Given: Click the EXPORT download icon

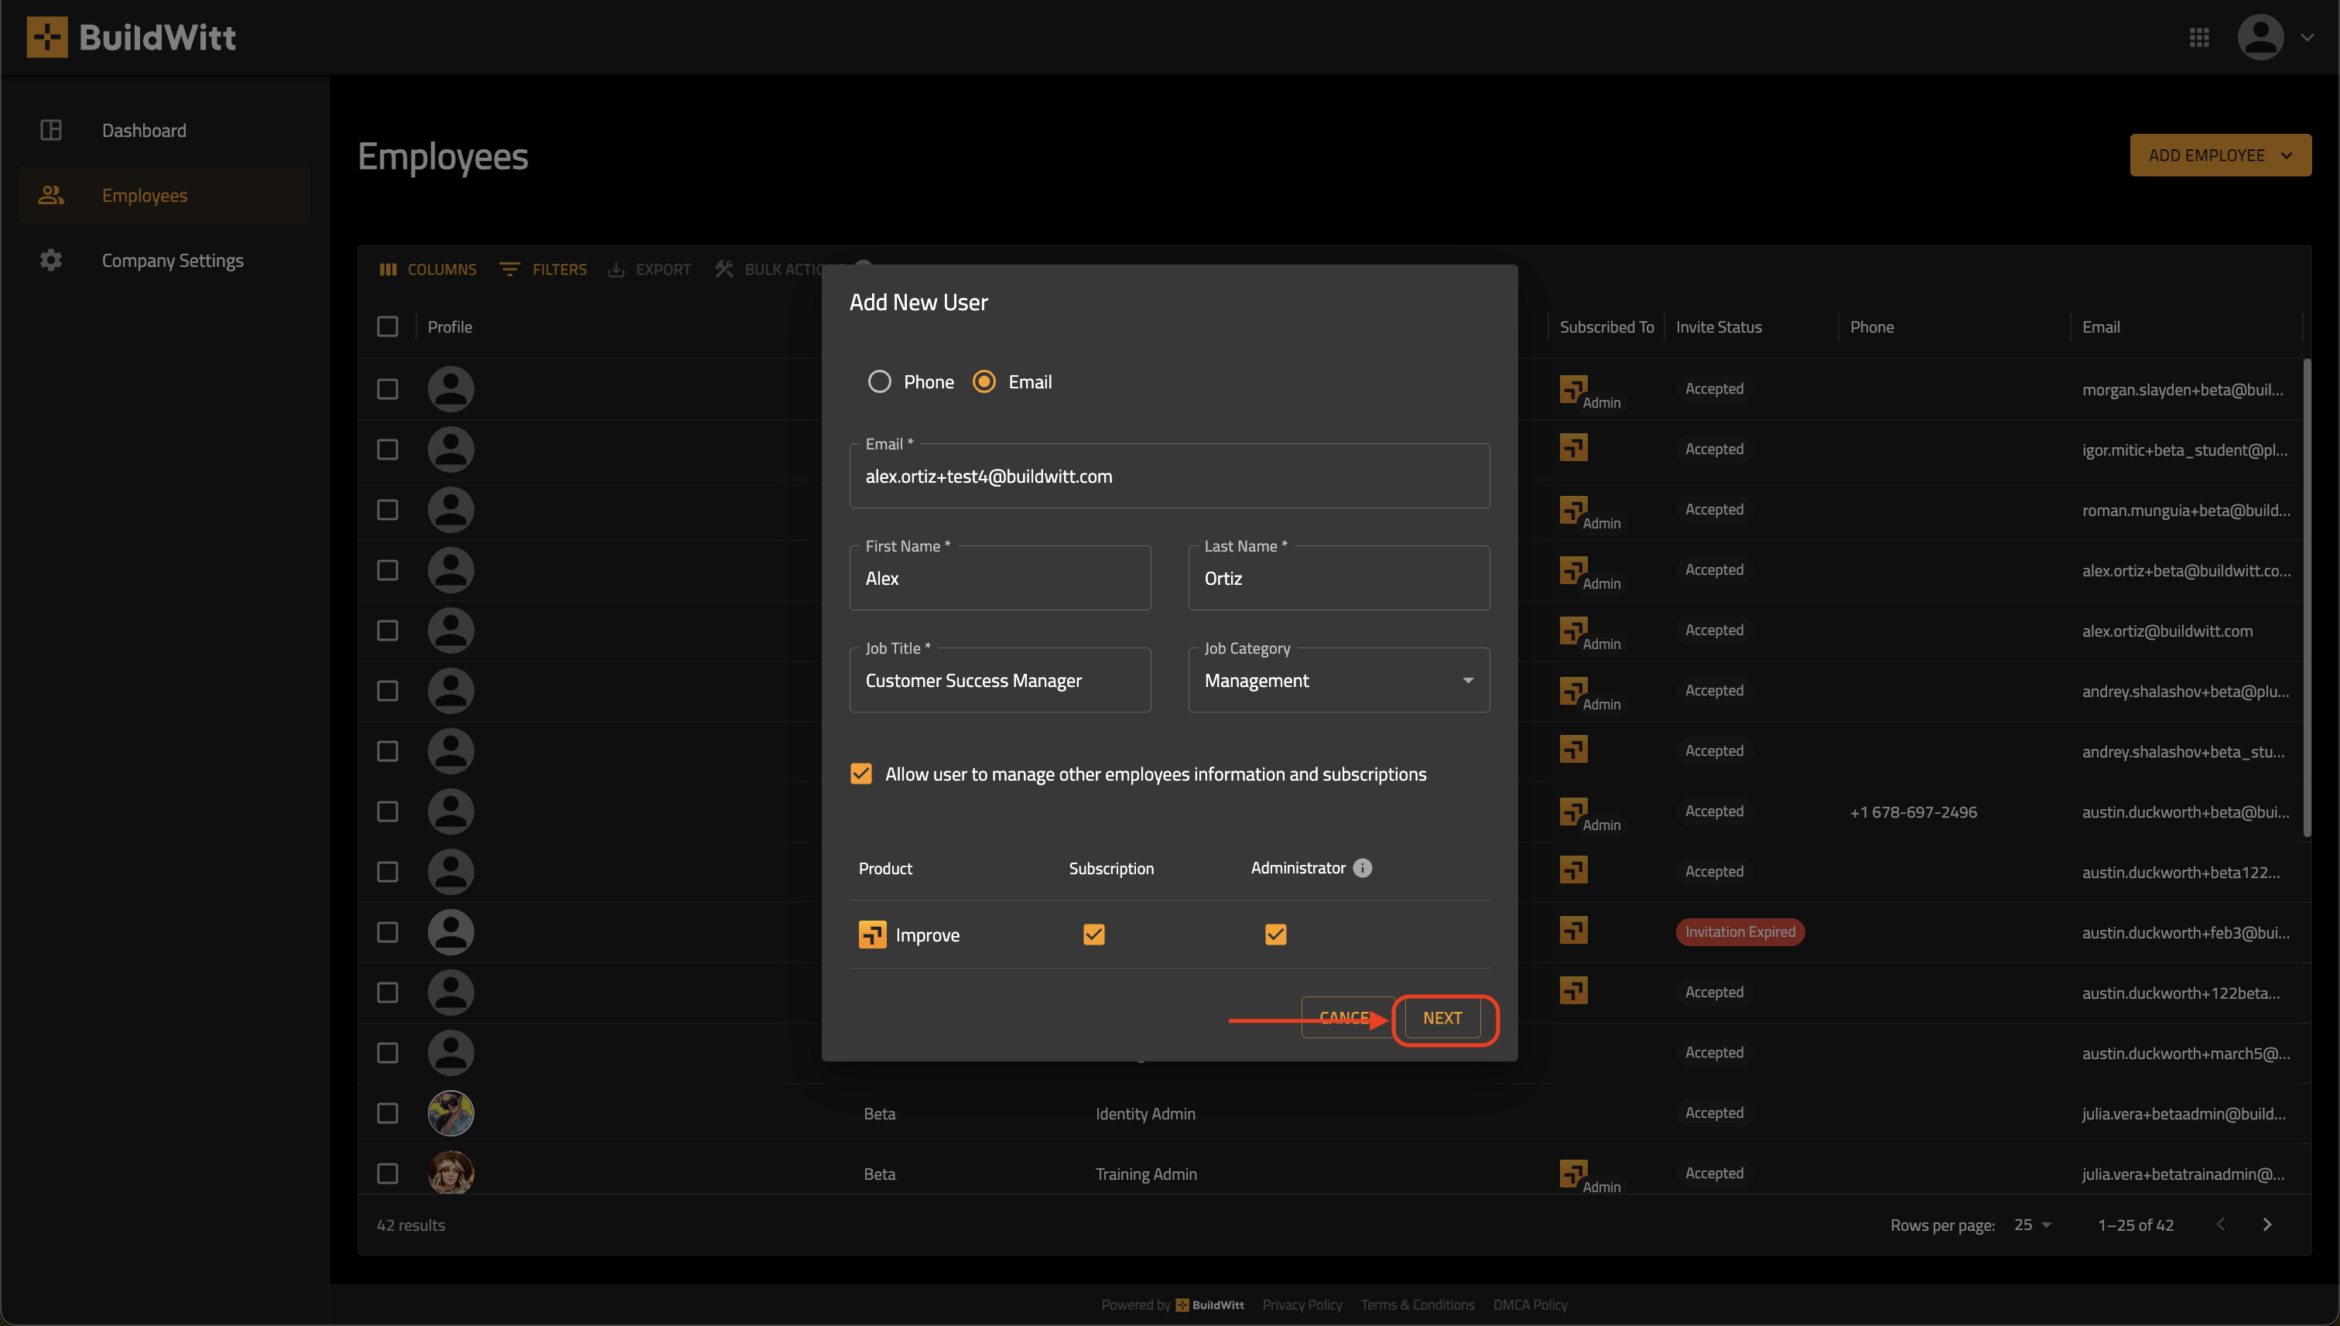Looking at the screenshot, I should pyautogui.click(x=617, y=269).
